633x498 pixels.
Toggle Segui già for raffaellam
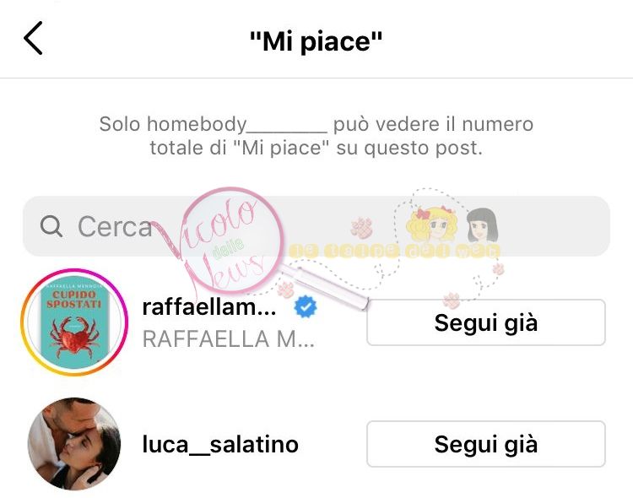(486, 322)
